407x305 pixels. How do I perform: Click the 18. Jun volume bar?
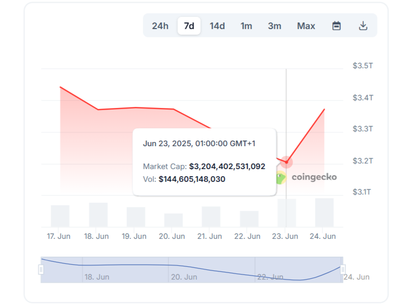tap(98, 215)
